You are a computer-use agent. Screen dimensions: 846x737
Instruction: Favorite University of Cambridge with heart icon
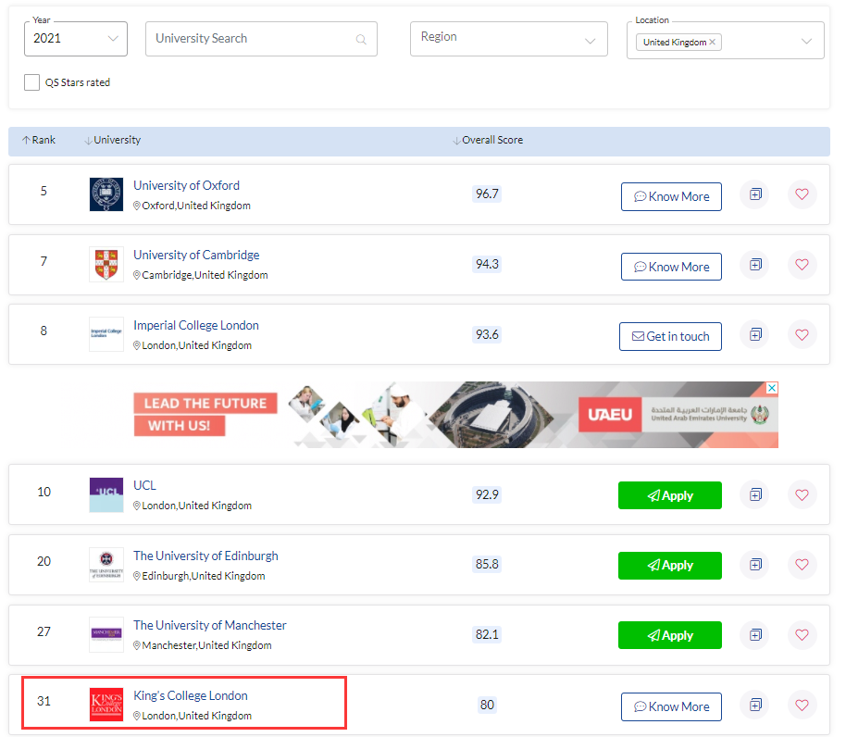click(802, 265)
